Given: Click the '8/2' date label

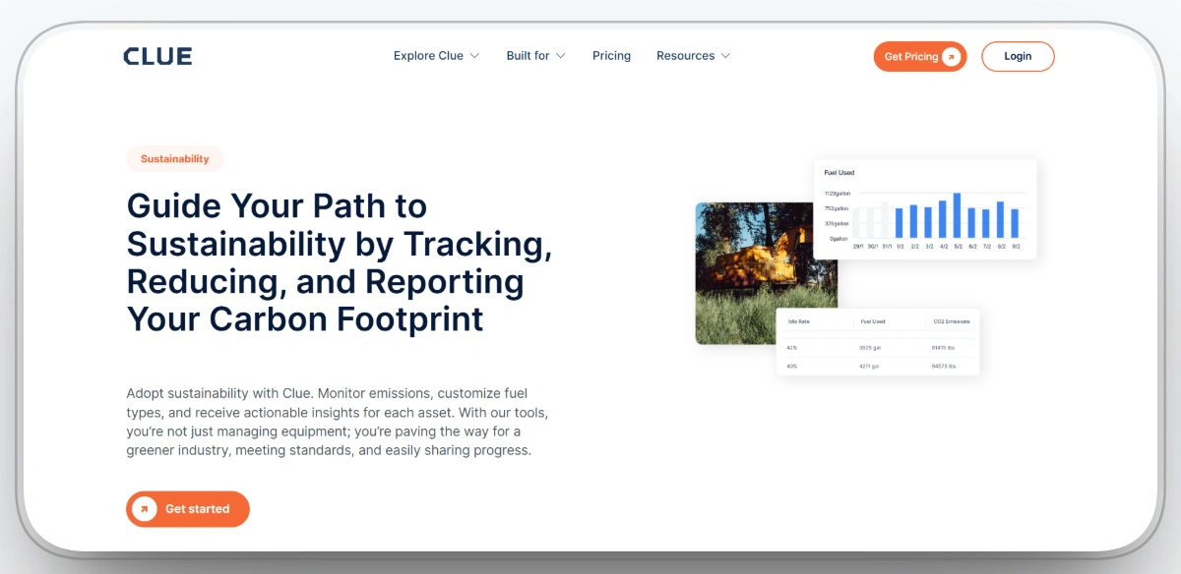Looking at the screenshot, I should (1001, 247).
